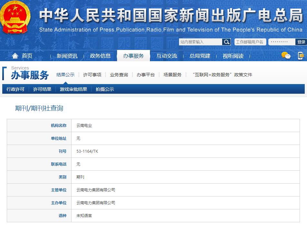The height and width of the screenshot is (229, 307).
Task: Open 视听阅读 navigation item
Action: click(x=233, y=56)
